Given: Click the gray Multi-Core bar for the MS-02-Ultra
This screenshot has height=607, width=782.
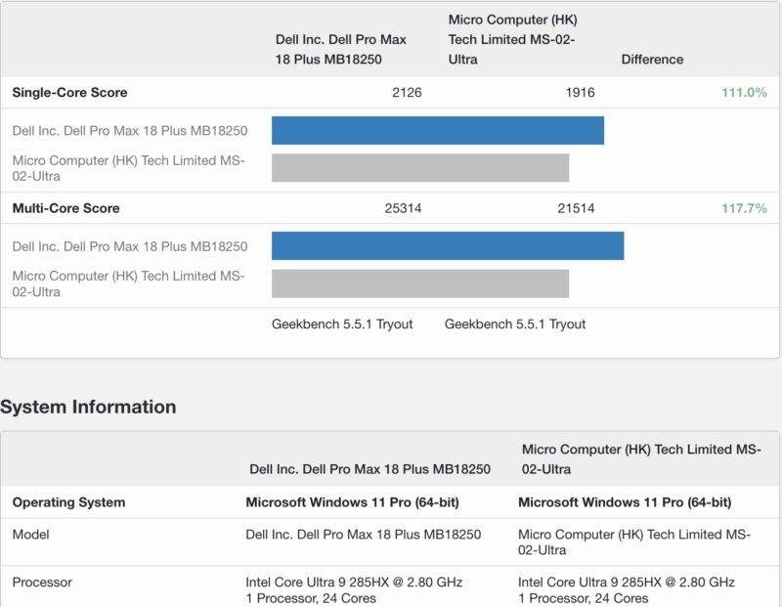Looking at the screenshot, I should click(420, 283).
